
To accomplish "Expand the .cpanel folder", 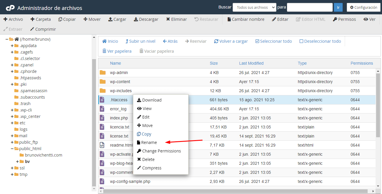I will point(12,65).
